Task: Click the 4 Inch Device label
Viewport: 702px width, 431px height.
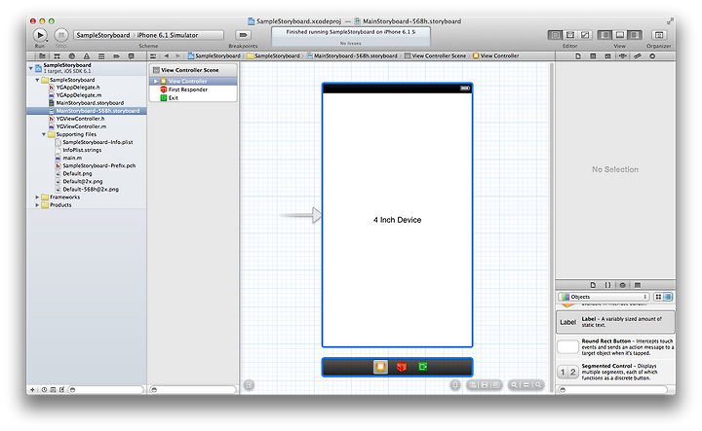Action: 397,220
